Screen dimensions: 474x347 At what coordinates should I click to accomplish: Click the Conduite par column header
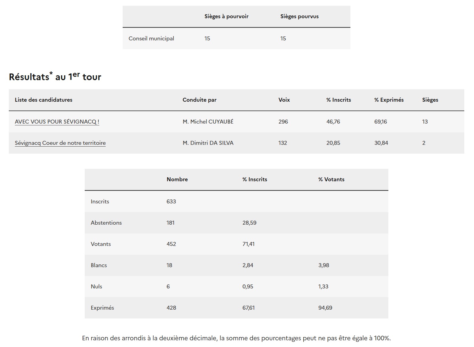point(199,100)
